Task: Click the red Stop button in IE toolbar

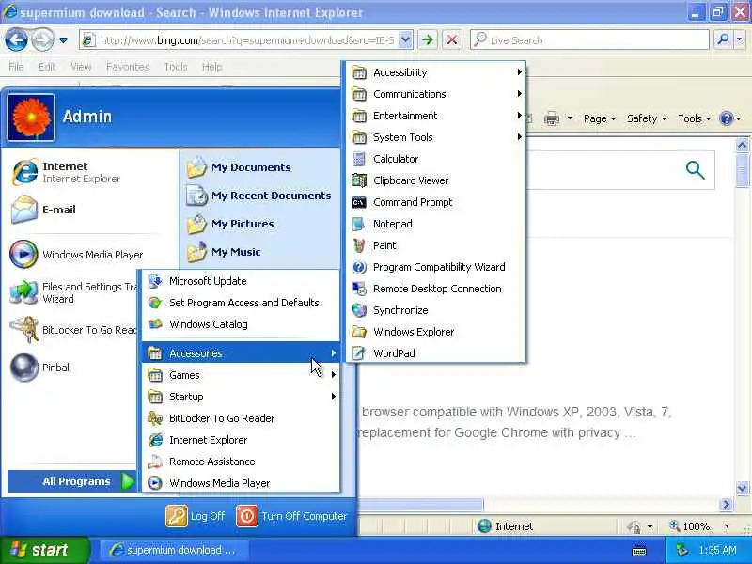Action: pyautogui.click(x=452, y=40)
